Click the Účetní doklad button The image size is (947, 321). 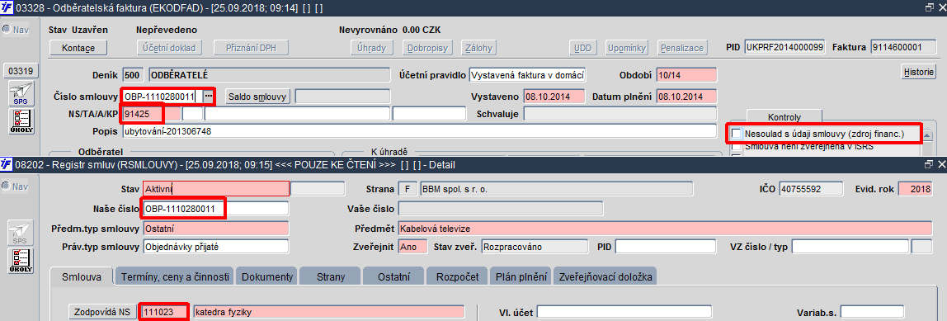pos(169,47)
